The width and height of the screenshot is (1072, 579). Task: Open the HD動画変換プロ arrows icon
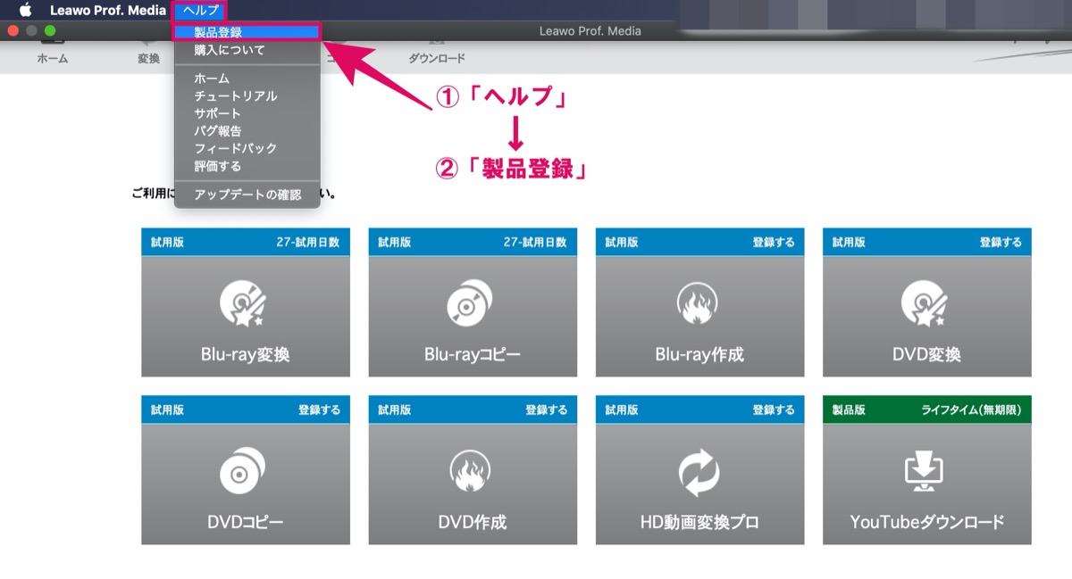699,471
